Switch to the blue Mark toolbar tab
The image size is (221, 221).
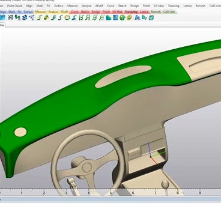(12, 12)
